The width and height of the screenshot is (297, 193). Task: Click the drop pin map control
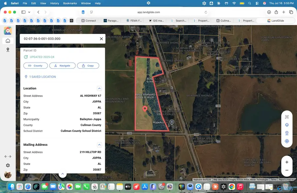point(287,133)
